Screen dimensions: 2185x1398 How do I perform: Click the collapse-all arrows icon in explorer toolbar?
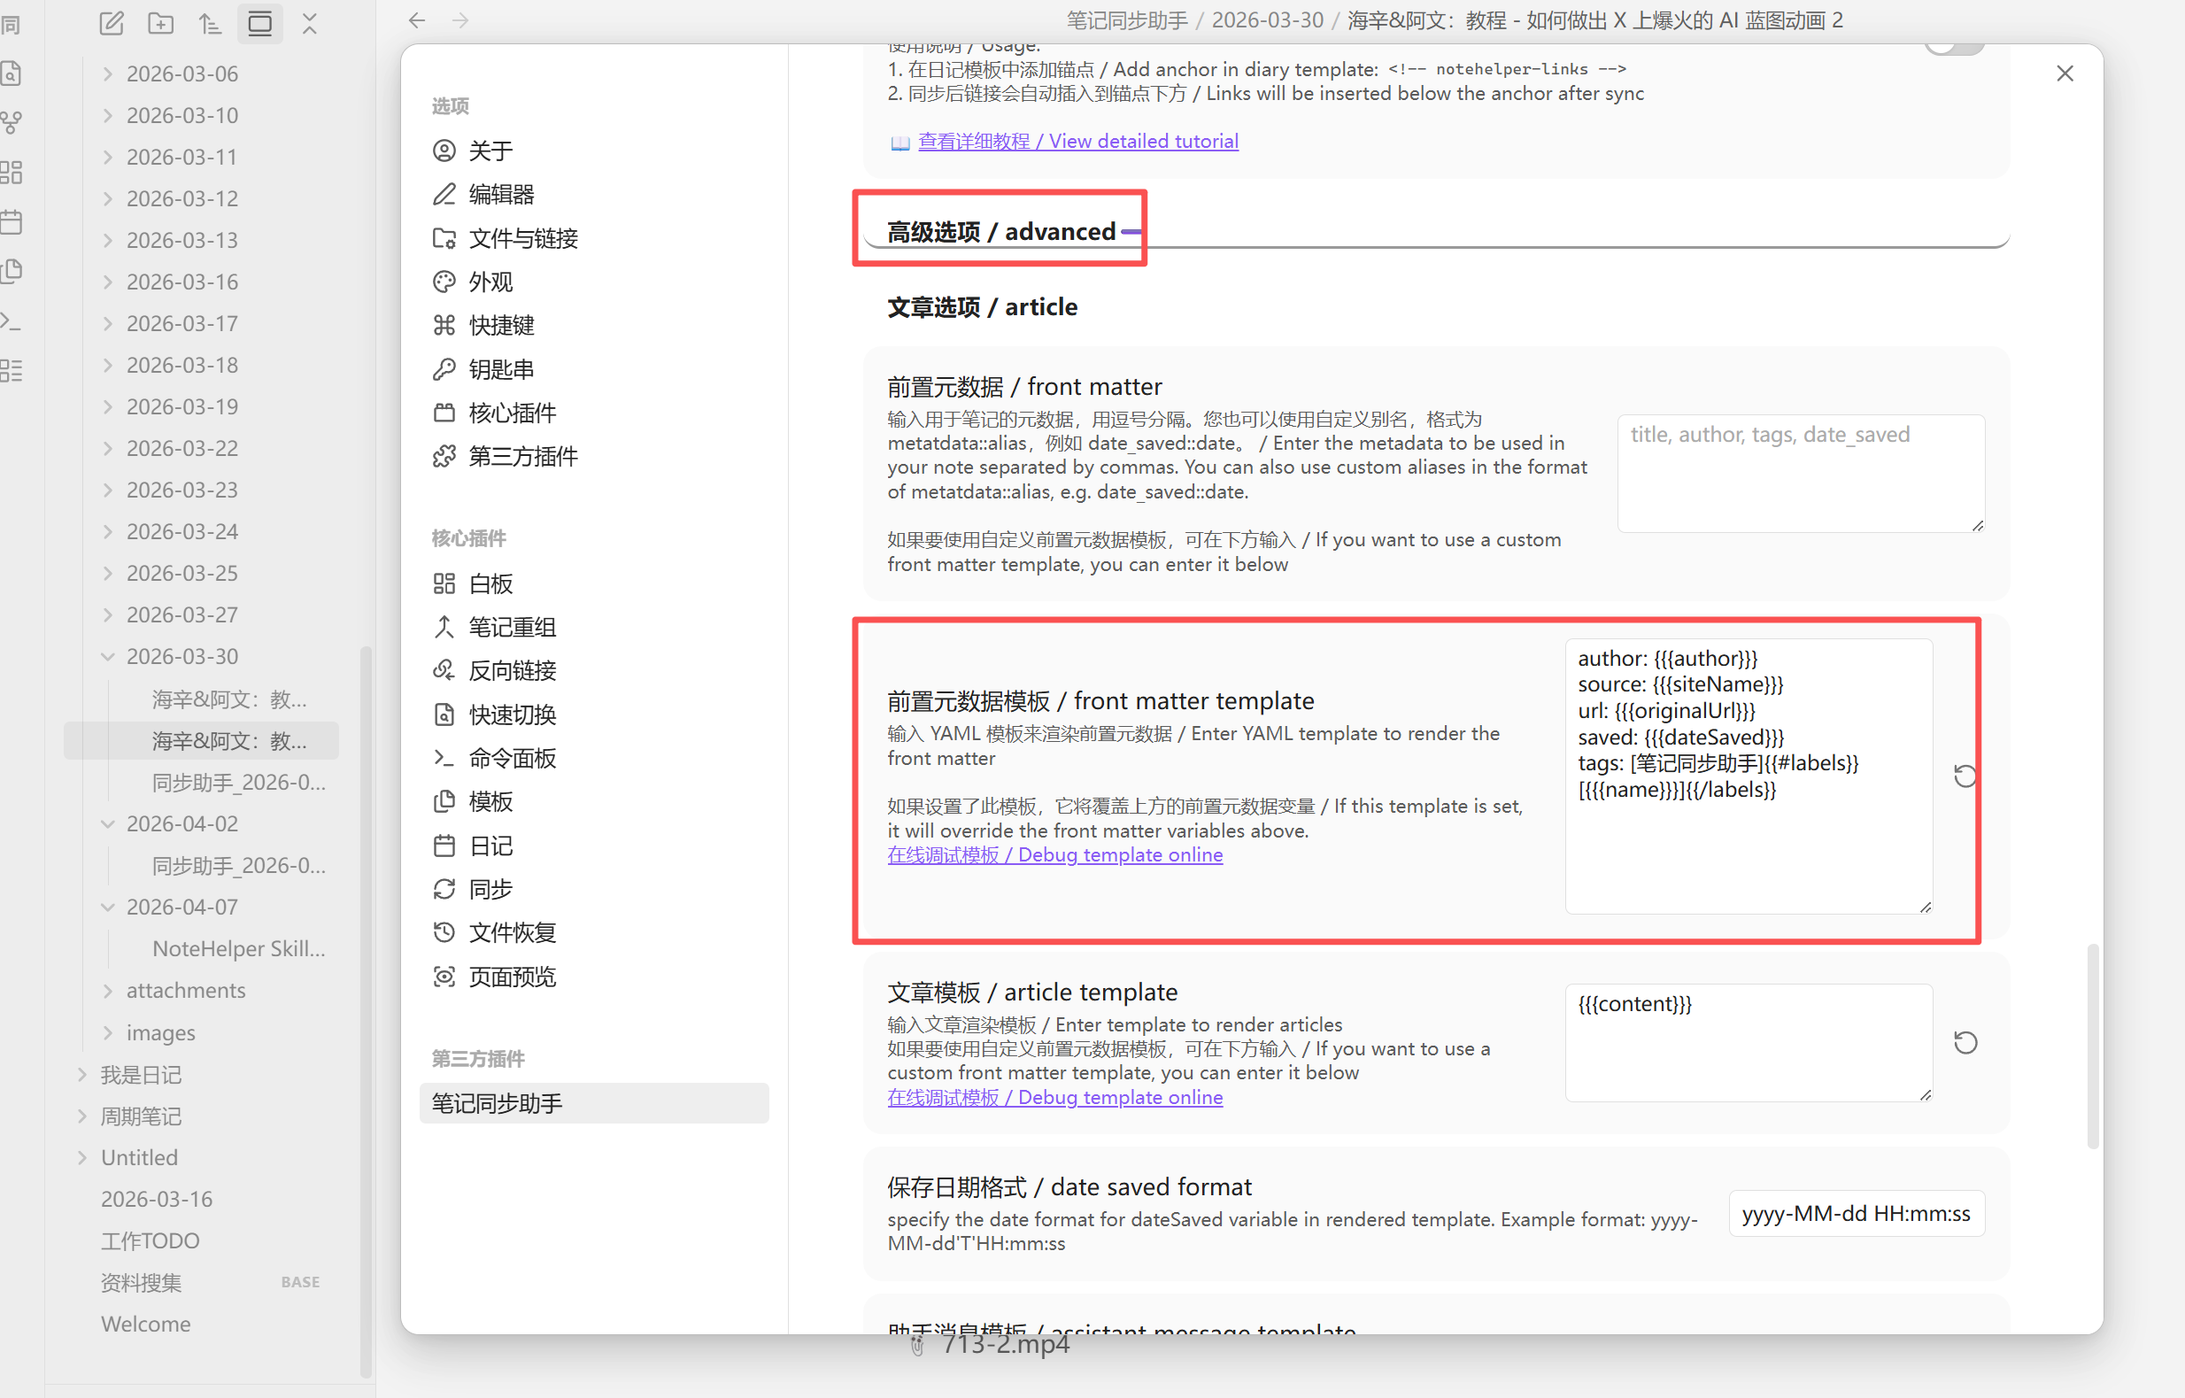click(310, 24)
